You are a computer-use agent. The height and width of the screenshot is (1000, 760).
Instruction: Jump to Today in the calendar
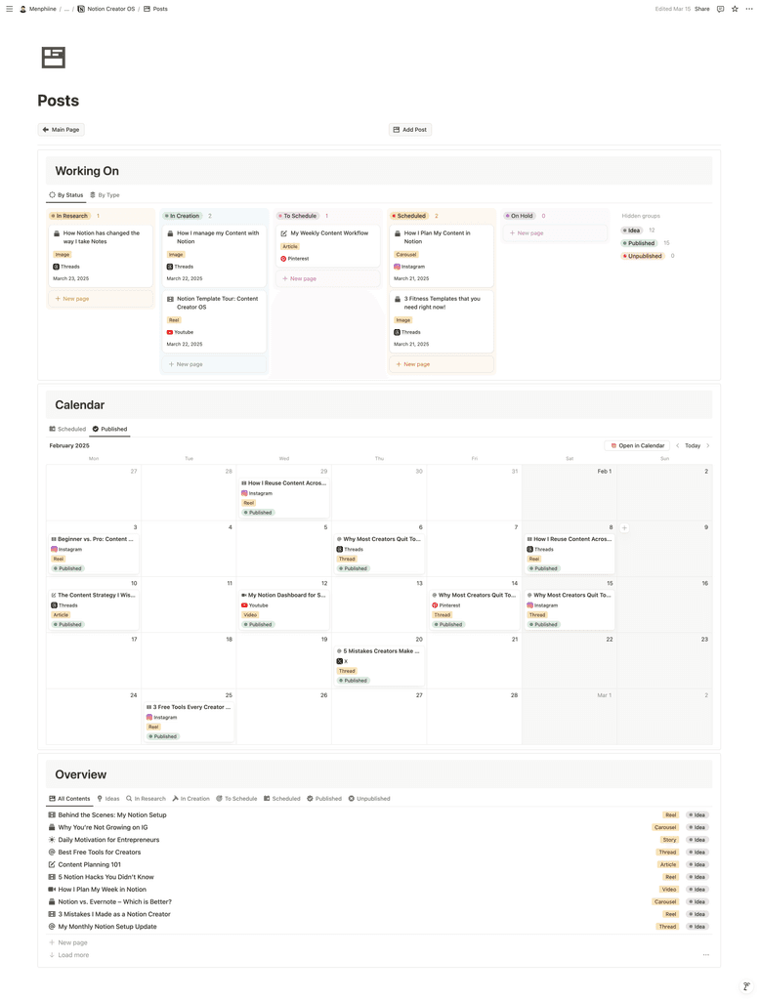(x=693, y=445)
